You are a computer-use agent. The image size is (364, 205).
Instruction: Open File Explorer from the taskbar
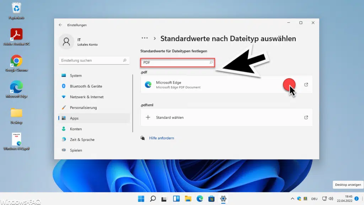pyautogui.click(x=188, y=199)
